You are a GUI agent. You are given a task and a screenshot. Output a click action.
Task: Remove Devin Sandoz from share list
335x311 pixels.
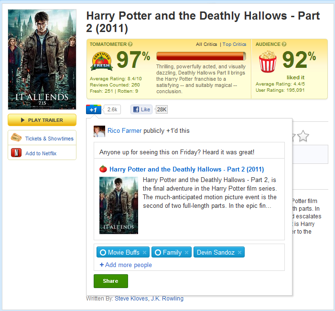240,252
